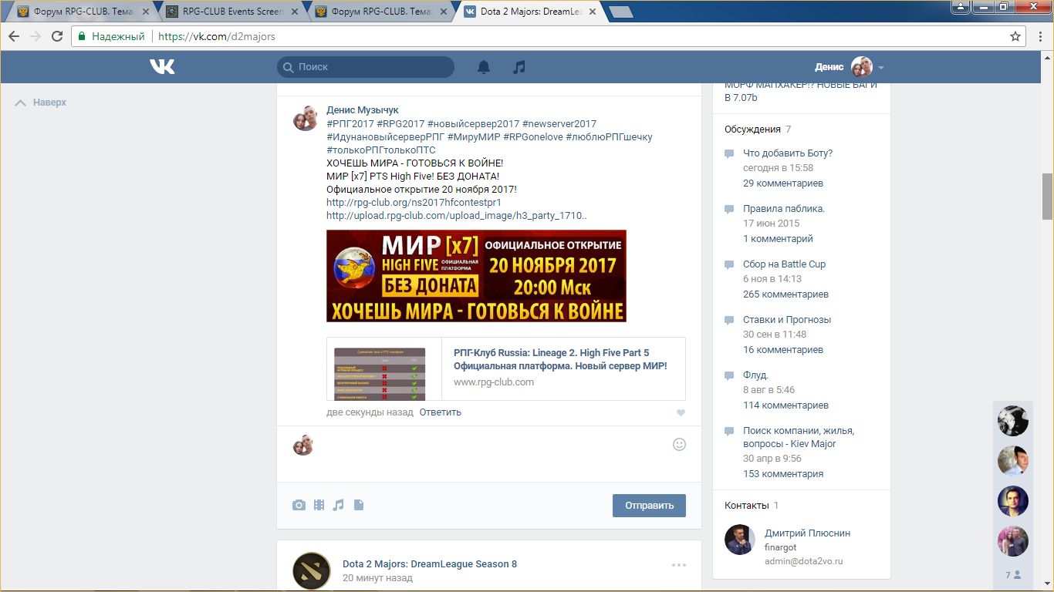Open the rpg-club.org/ns2017hfcontestpr1 link
Screen dimensions: 1054x592
[414, 203]
